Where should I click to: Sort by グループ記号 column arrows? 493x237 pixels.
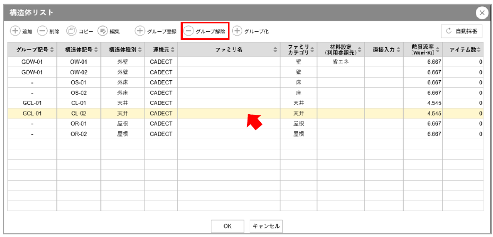click(52, 50)
